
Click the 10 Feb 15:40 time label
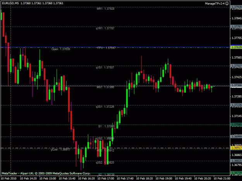click(67, 179)
